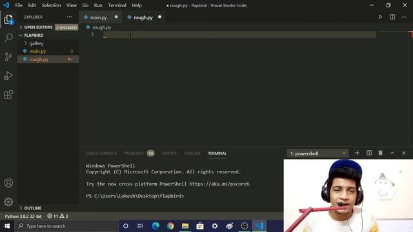Screen dimensions: 413x232
Task: Click the VS Code logo in title bar
Action: (6, 5)
